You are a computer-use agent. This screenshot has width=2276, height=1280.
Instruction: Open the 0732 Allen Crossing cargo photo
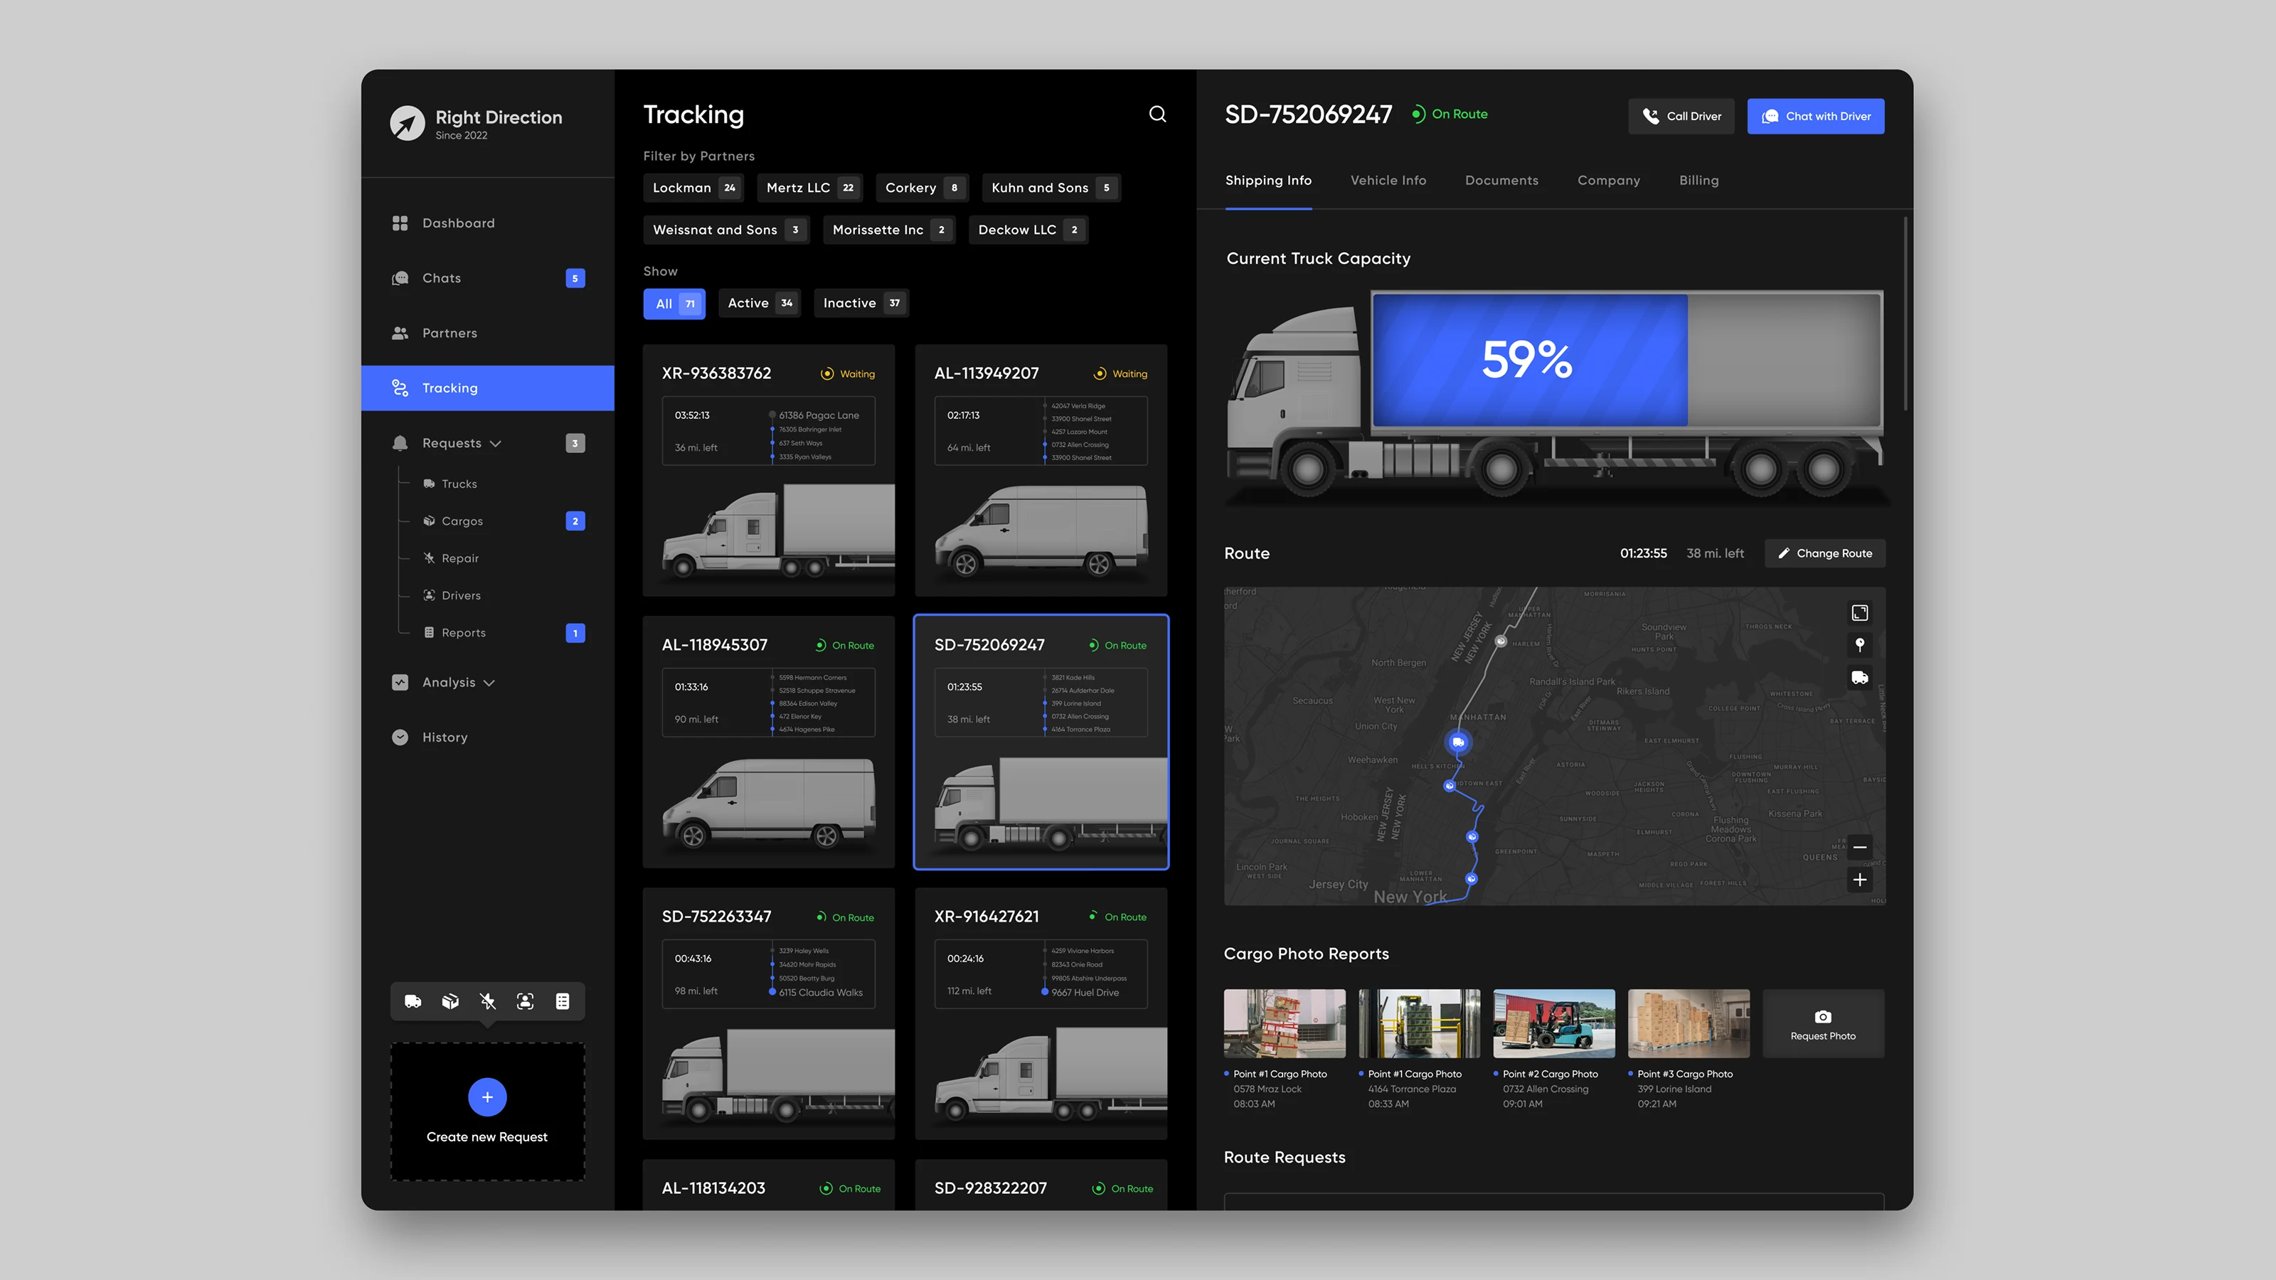(1553, 1023)
